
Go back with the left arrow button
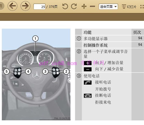(12, 6)
